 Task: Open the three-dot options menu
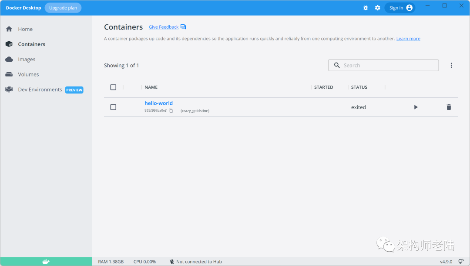pos(451,65)
